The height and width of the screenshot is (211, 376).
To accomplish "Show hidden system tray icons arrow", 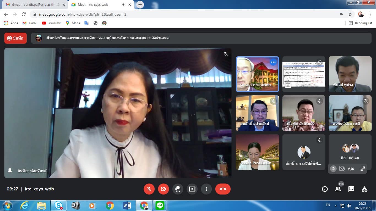I will coord(336,206).
